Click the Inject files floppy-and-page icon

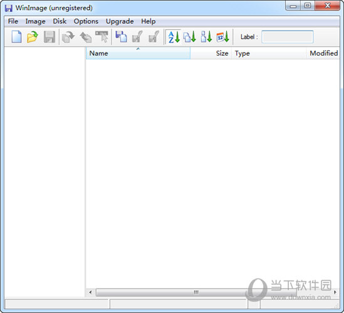[121, 36]
